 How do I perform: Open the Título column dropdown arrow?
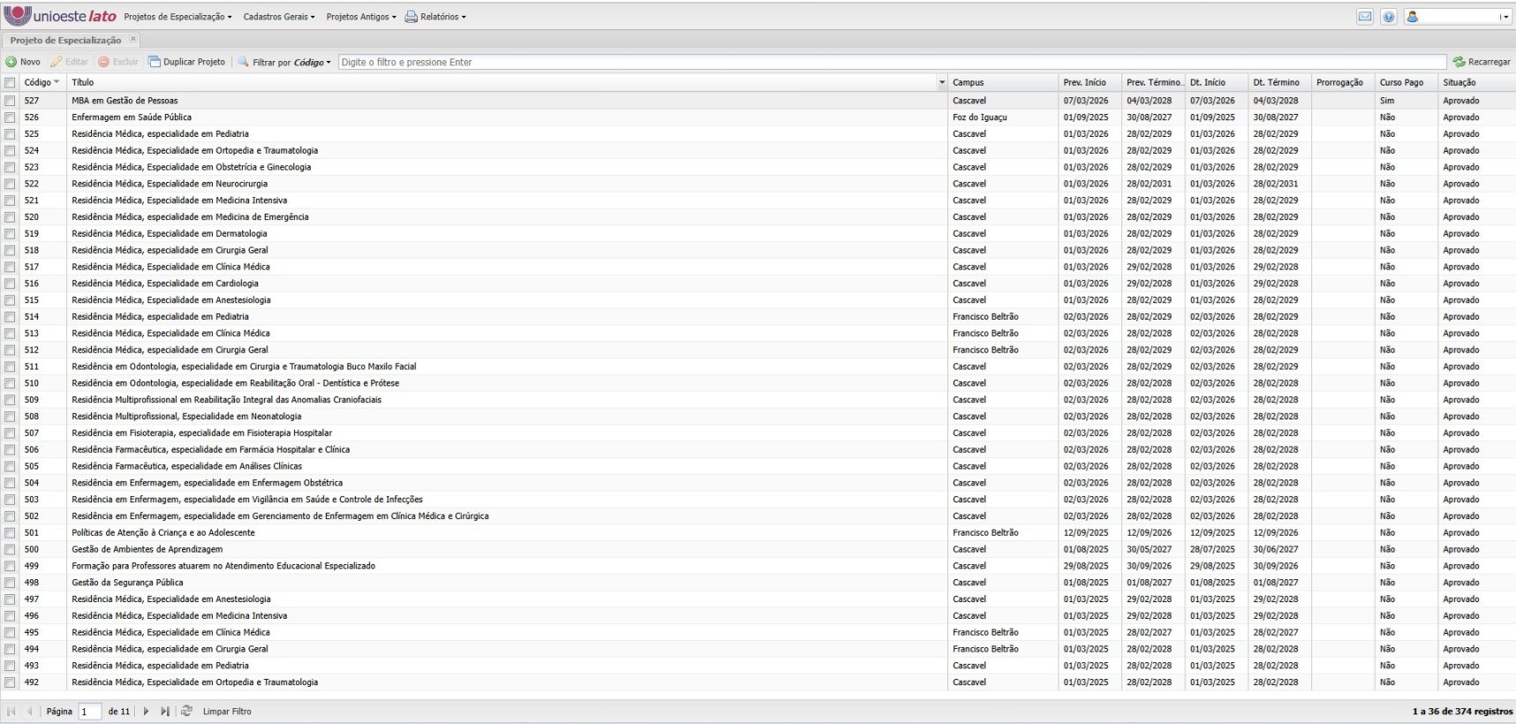point(941,82)
